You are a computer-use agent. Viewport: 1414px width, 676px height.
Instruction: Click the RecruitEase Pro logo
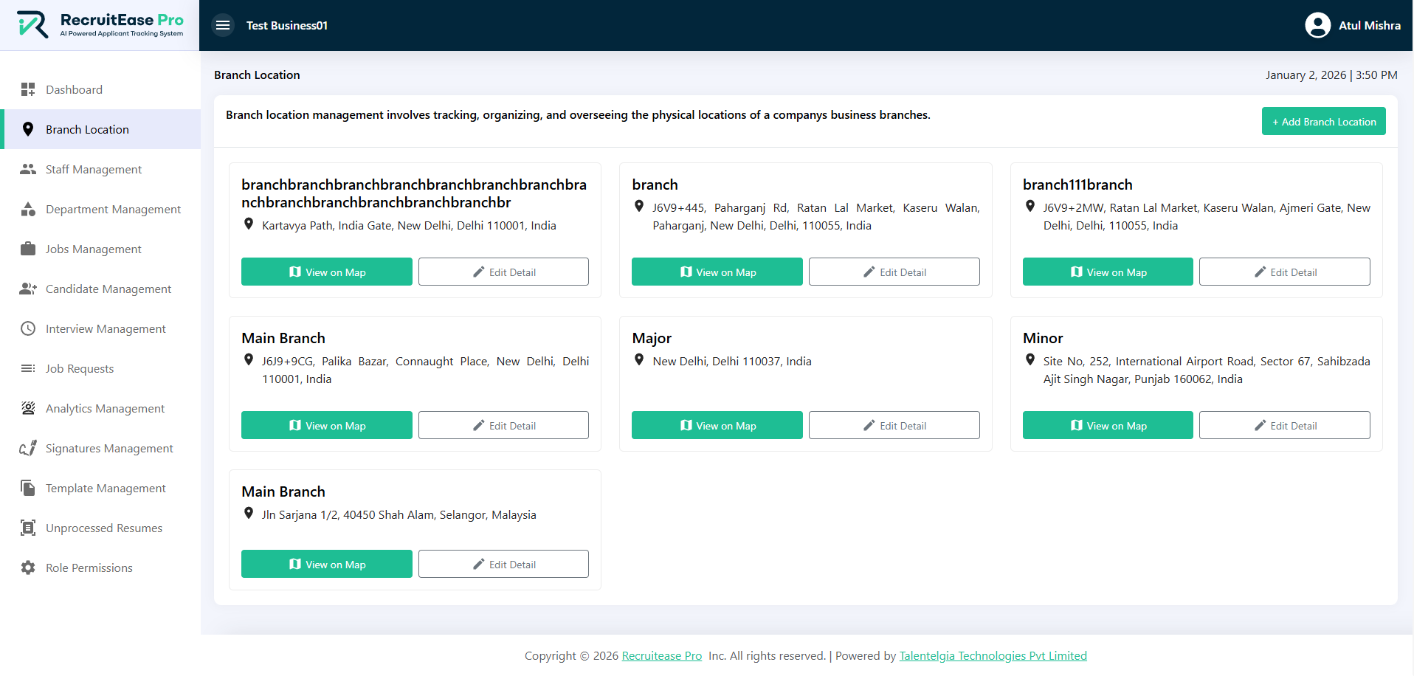(100, 24)
